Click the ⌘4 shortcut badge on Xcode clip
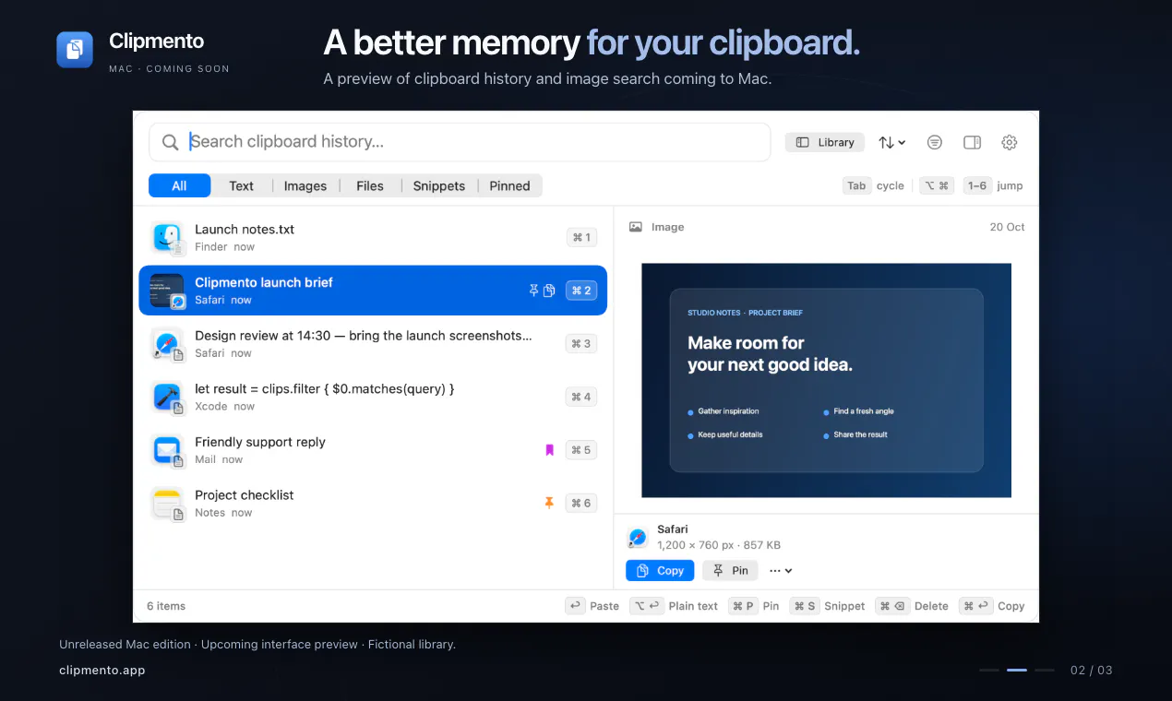The width and height of the screenshot is (1172, 701). pos(581,397)
